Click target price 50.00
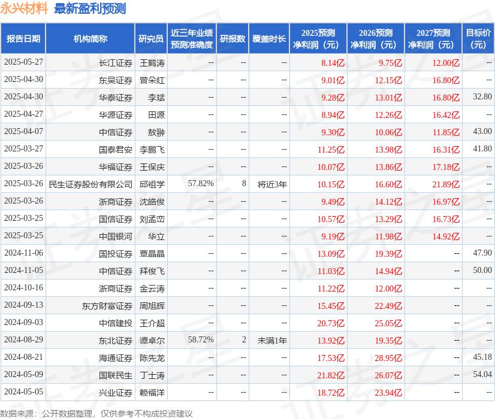 [x=482, y=270]
